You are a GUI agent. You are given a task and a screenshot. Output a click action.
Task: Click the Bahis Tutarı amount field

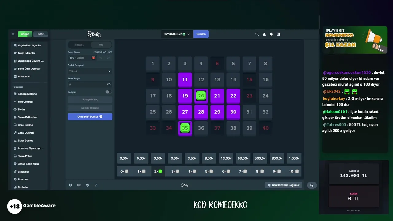tap(82, 58)
